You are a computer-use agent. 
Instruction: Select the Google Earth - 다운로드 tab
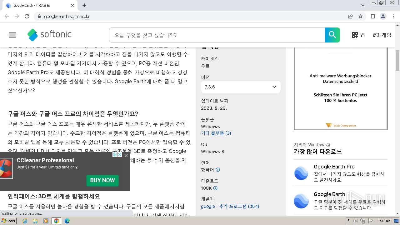[40, 5]
